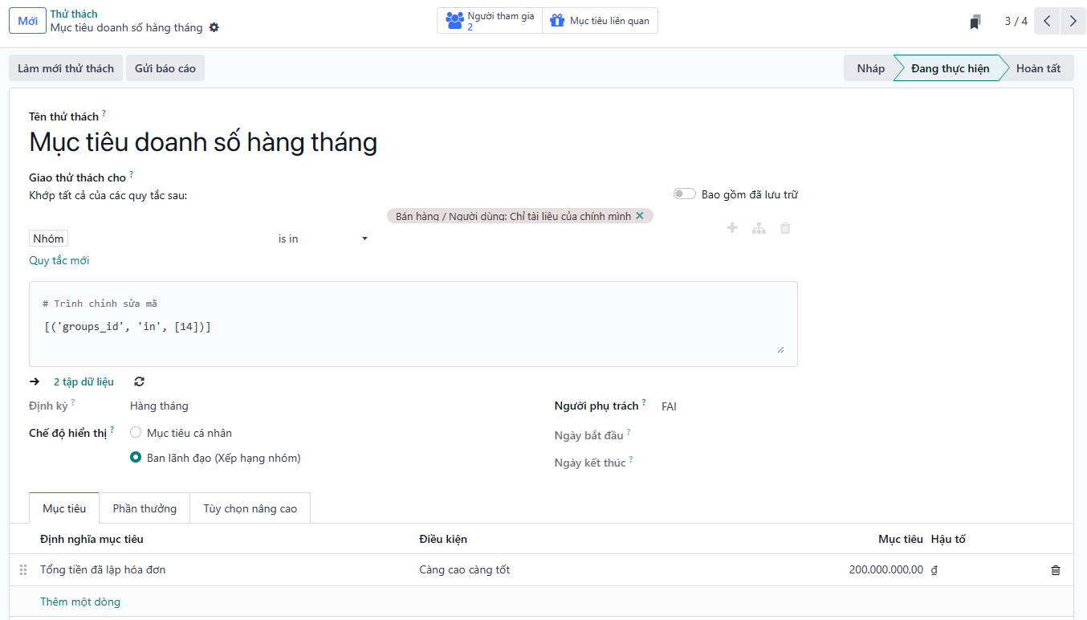This screenshot has width=1087, height=620.
Task: Click the 3 / 4 pager counter
Action: tap(1016, 21)
